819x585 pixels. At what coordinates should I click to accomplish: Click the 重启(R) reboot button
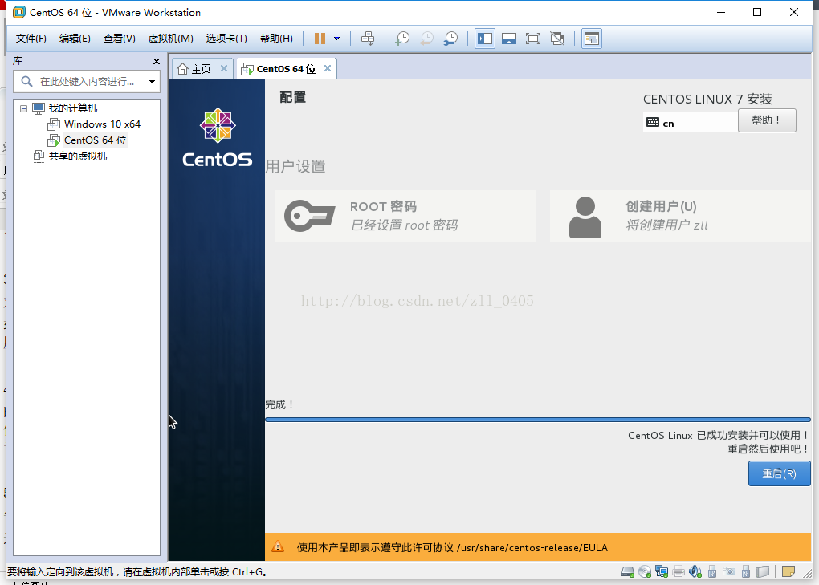pyautogui.click(x=779, y=473)
